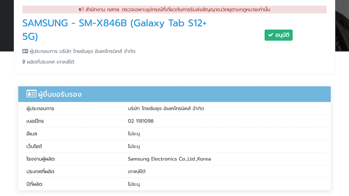The image size is (349, 196).
Task: Open the SAMSUNG - SM-X846B Galaxy Tab S12+ title link
Action: (114, 30)
